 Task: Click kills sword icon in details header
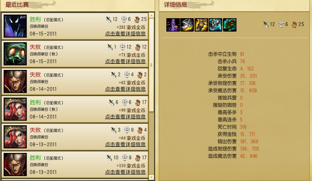coord(266,24)
